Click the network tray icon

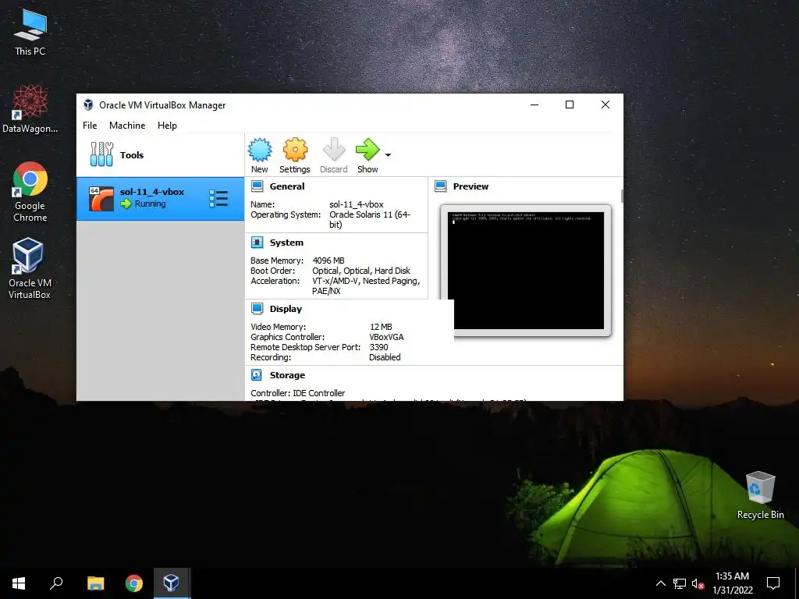680,583
